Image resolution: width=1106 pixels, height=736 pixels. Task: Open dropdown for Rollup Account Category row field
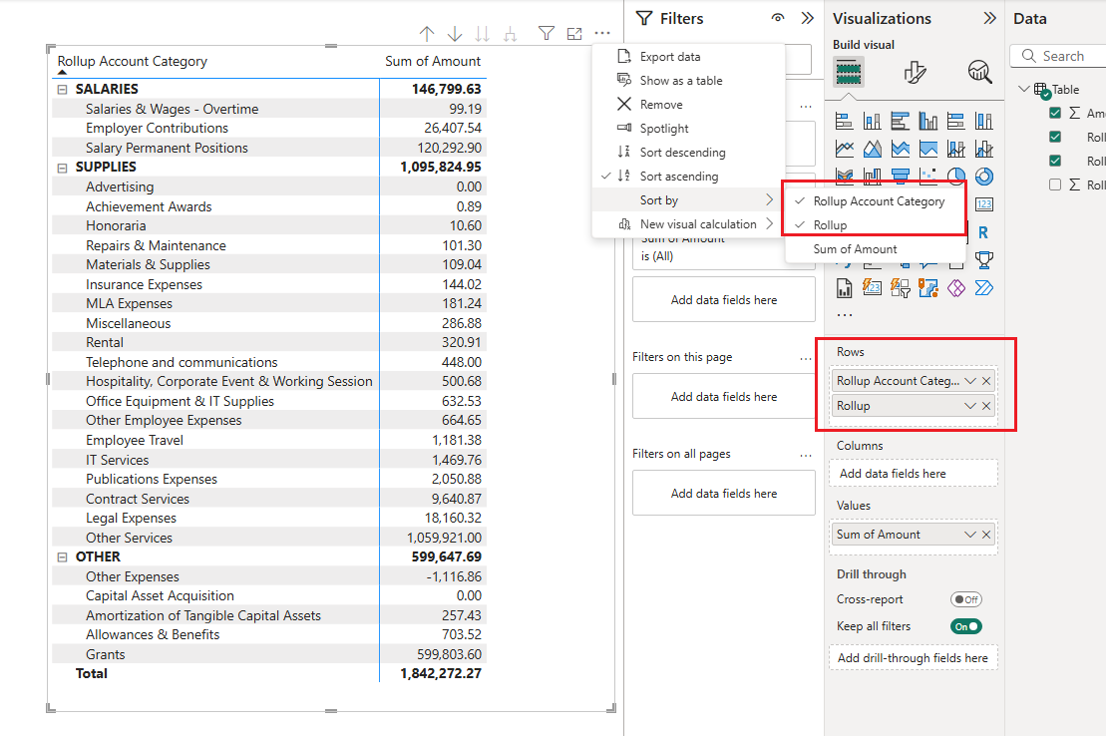(970, 381)
